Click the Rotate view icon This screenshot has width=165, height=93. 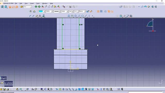coord(67,89)
